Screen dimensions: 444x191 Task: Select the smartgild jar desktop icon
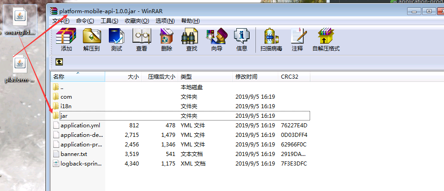(x=20, y=20)
